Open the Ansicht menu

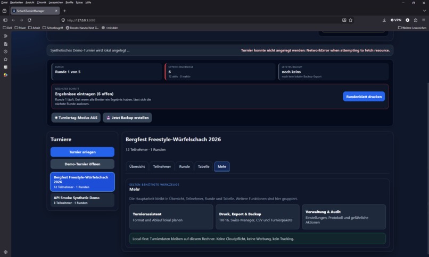tap(30, 3)
